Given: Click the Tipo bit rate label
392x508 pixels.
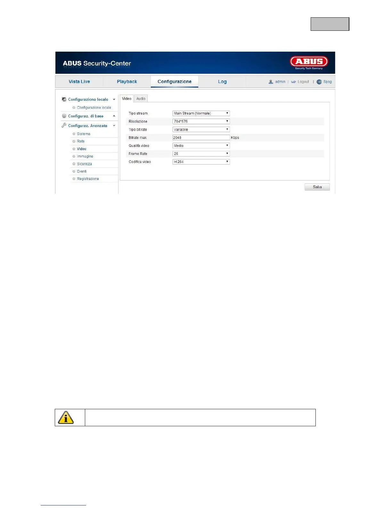Looking at the screenshot, I should tap(138, 130).
